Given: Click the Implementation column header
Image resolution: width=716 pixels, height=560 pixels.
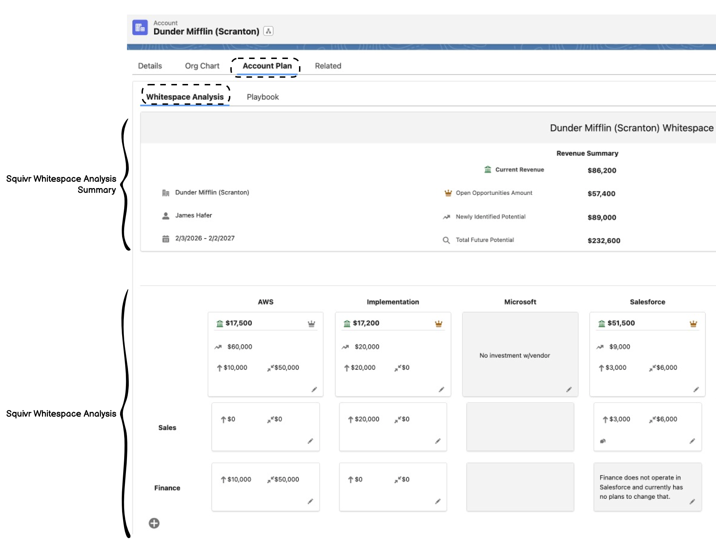Looking at the screenshot, I should click(393, 302).
